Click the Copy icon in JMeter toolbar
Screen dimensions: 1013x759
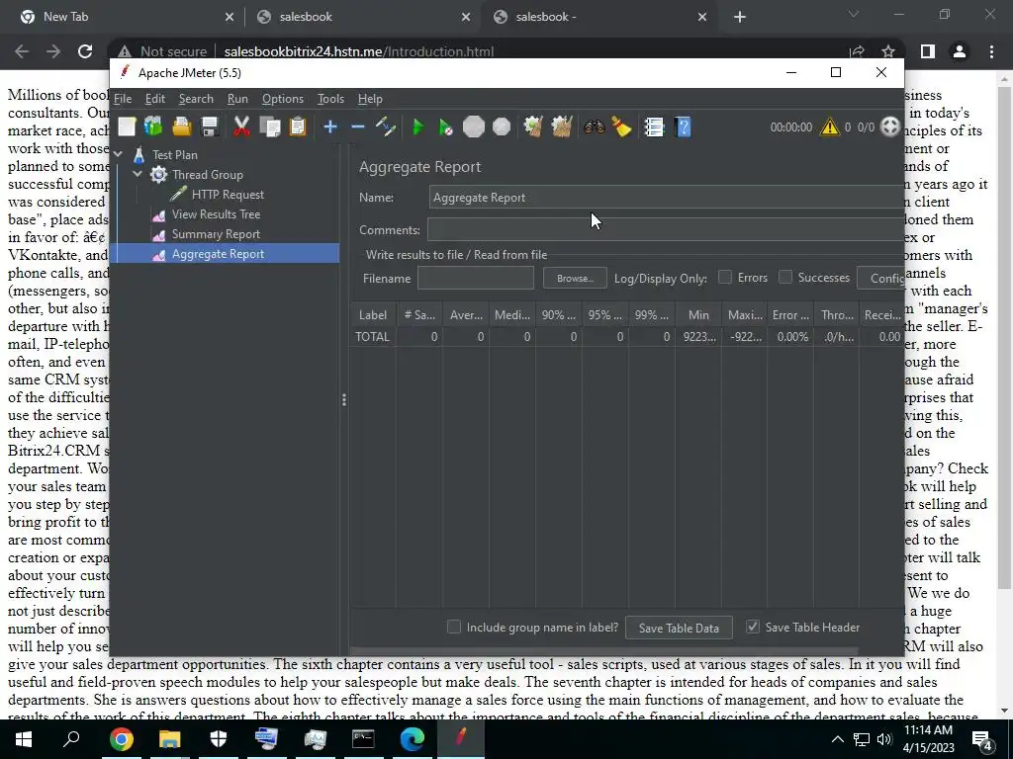[269, 127]
